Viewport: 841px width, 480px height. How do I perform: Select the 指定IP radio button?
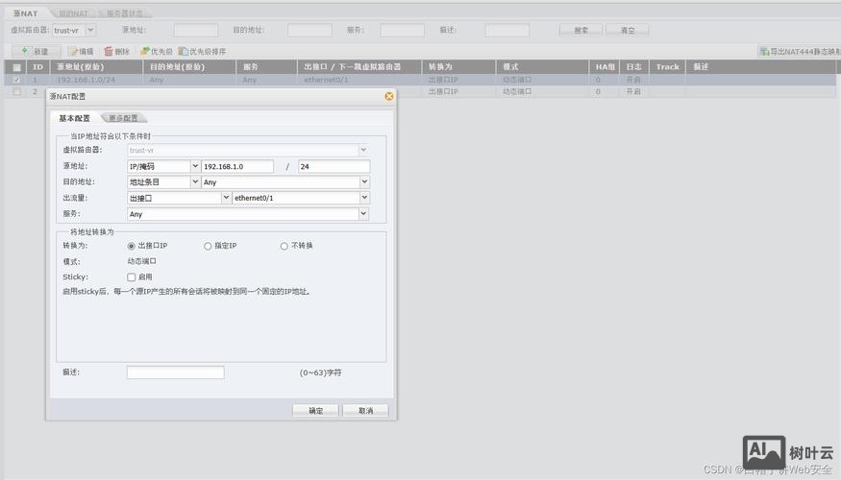(208, 246)
